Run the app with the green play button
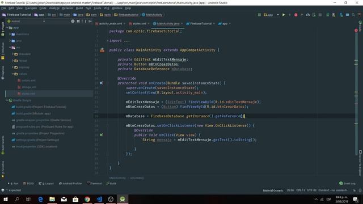Viewport: 363px width, 204px height. coord(284,15)
